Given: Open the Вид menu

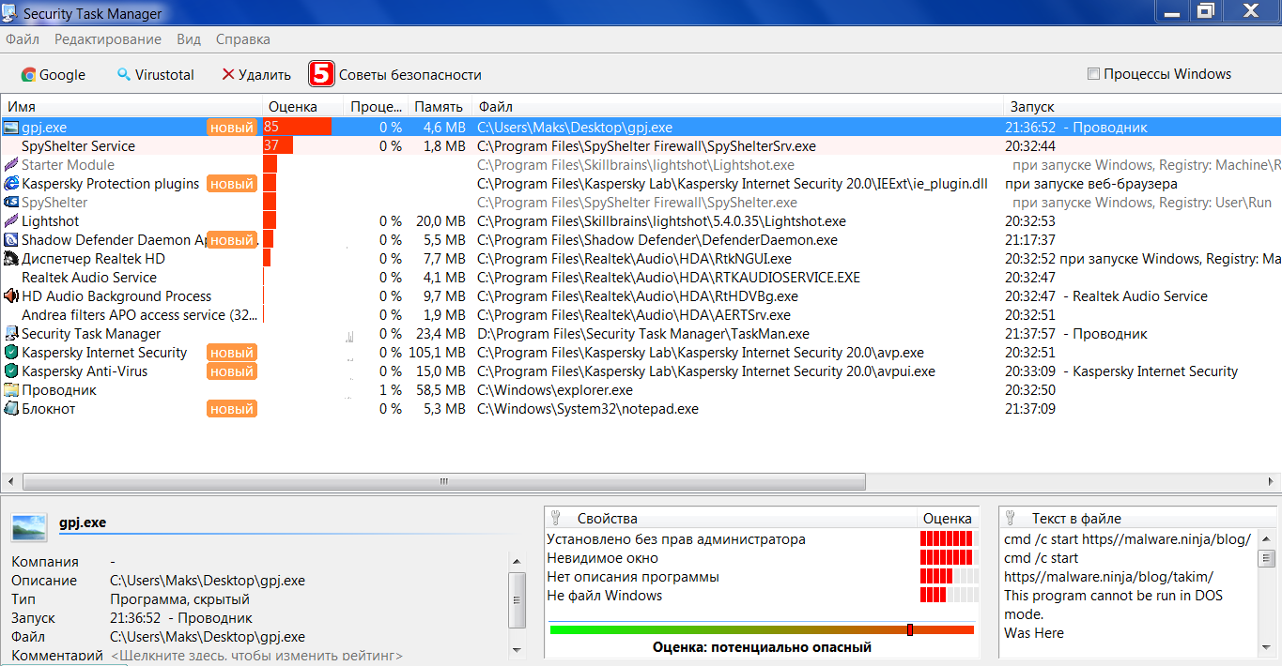Looking at the screenshot, I should click(189, 39).
